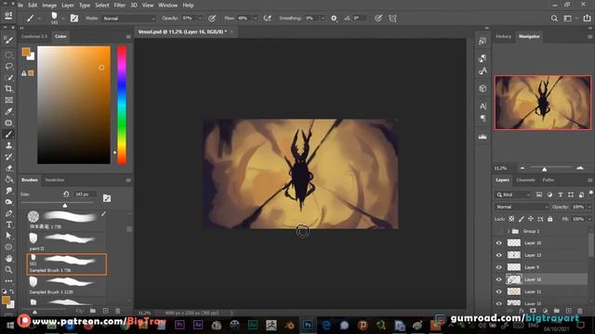Select the Path Selection arrow tool
This screenshot has height=334, width=595.
pos(8,236)
